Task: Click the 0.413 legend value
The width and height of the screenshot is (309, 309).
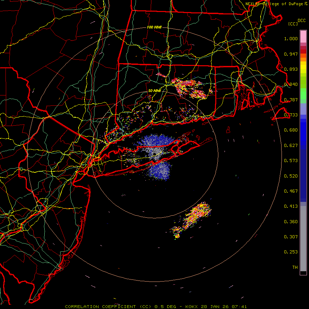Action: (x=291, y=206)
